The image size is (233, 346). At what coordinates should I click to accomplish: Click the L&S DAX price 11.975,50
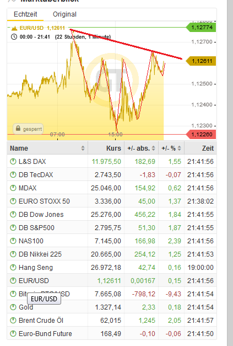tap(106, 162)
